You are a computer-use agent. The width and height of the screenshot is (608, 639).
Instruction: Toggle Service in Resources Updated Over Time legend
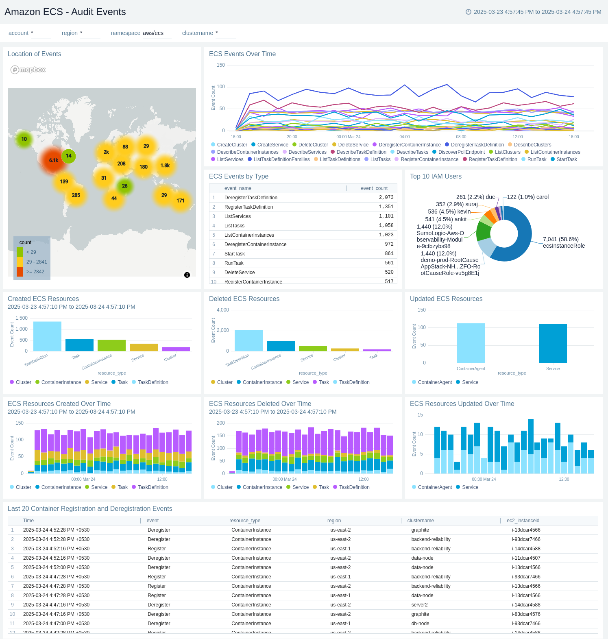pos(467,487)
